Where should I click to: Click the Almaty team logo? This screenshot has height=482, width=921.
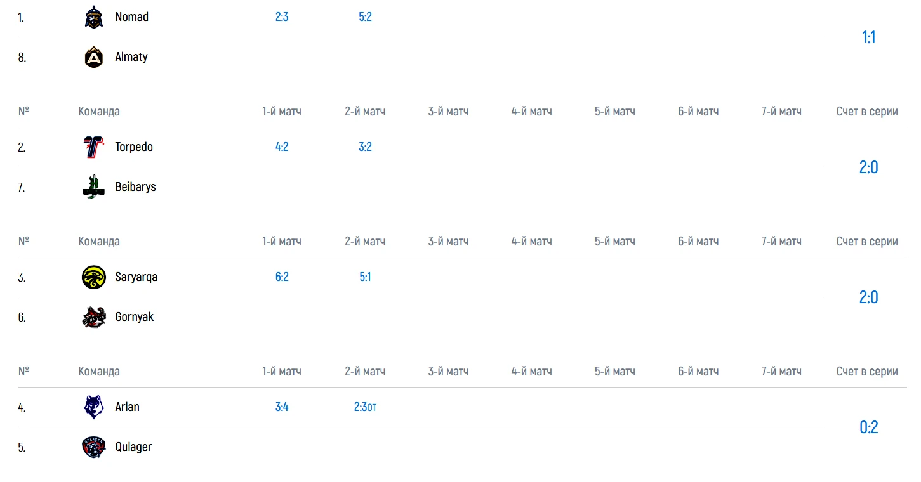[x=93, y=57]
